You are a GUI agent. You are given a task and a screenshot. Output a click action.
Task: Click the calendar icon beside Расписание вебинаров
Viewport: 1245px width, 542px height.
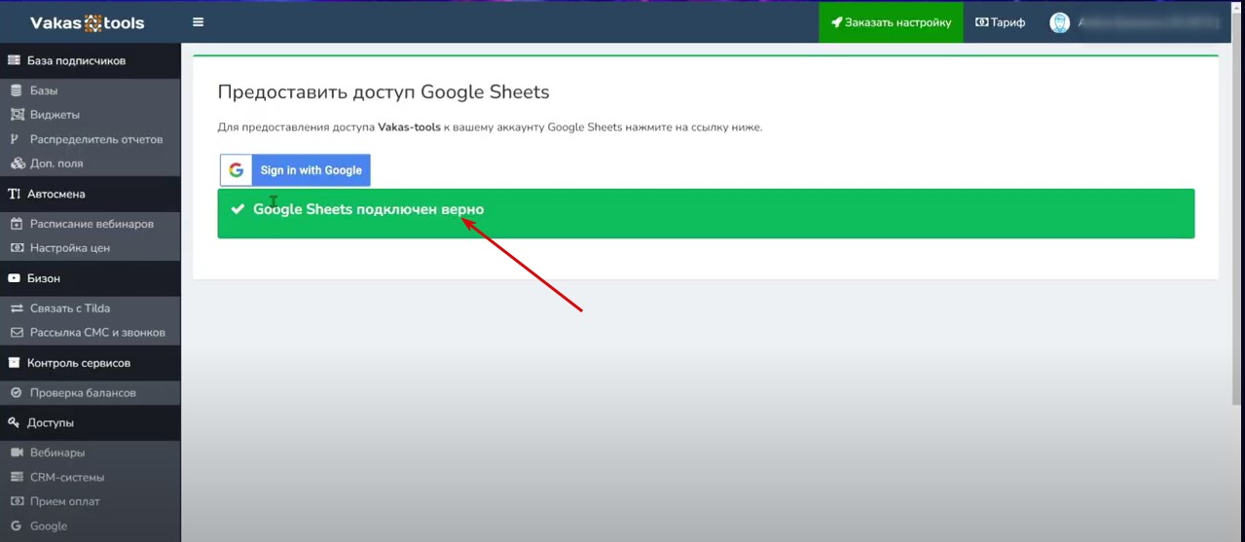point(16,224)
